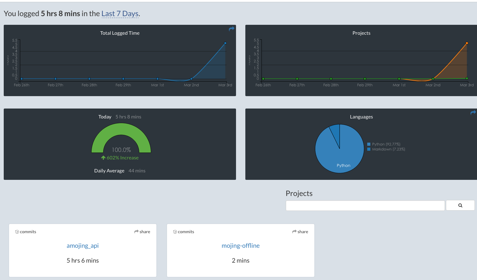Click the search magnifier button
The width and height of the screenshot is (477, 280).
460,205
